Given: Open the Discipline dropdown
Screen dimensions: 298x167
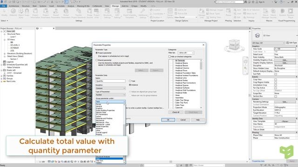Looking at the screenshot, I should (110, 88).
